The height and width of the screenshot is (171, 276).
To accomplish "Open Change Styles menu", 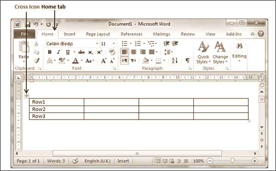I will tap(220, 52).
